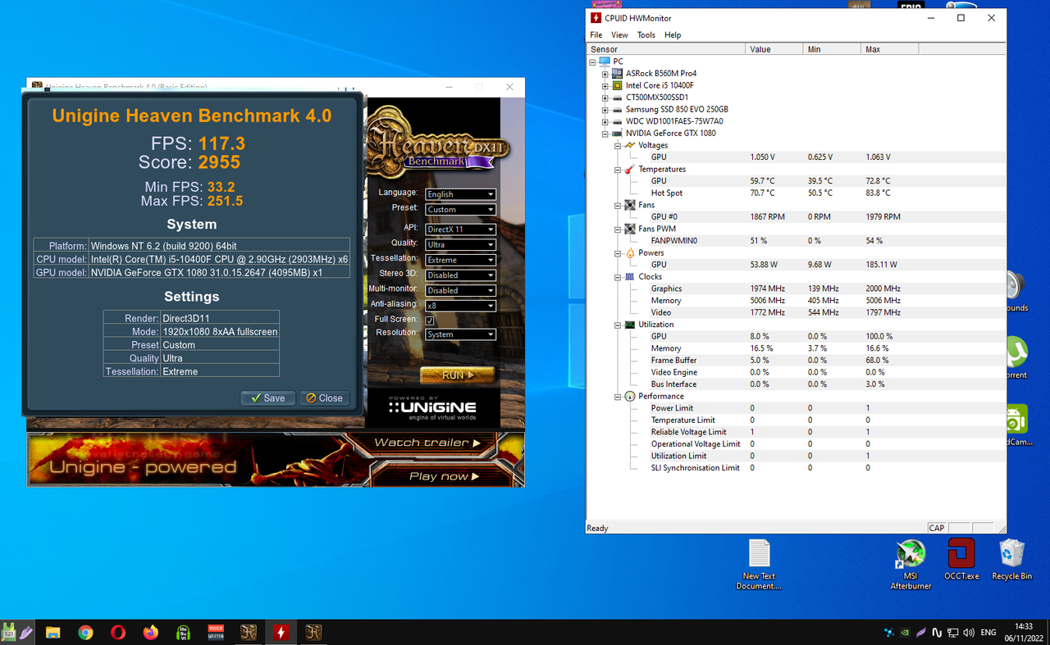Open the File menu in HWMonitor
The width and height of the screenshot is (1050, 645).
[596, 35]
